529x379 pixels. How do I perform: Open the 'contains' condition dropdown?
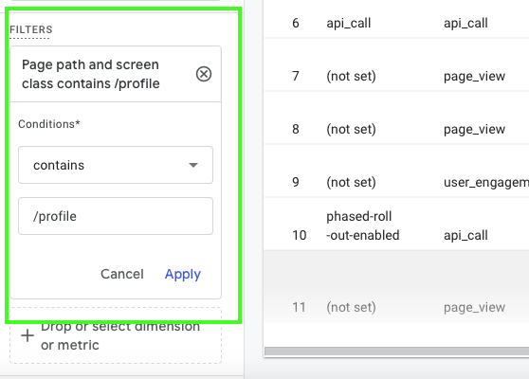click(x=116, y=165)
